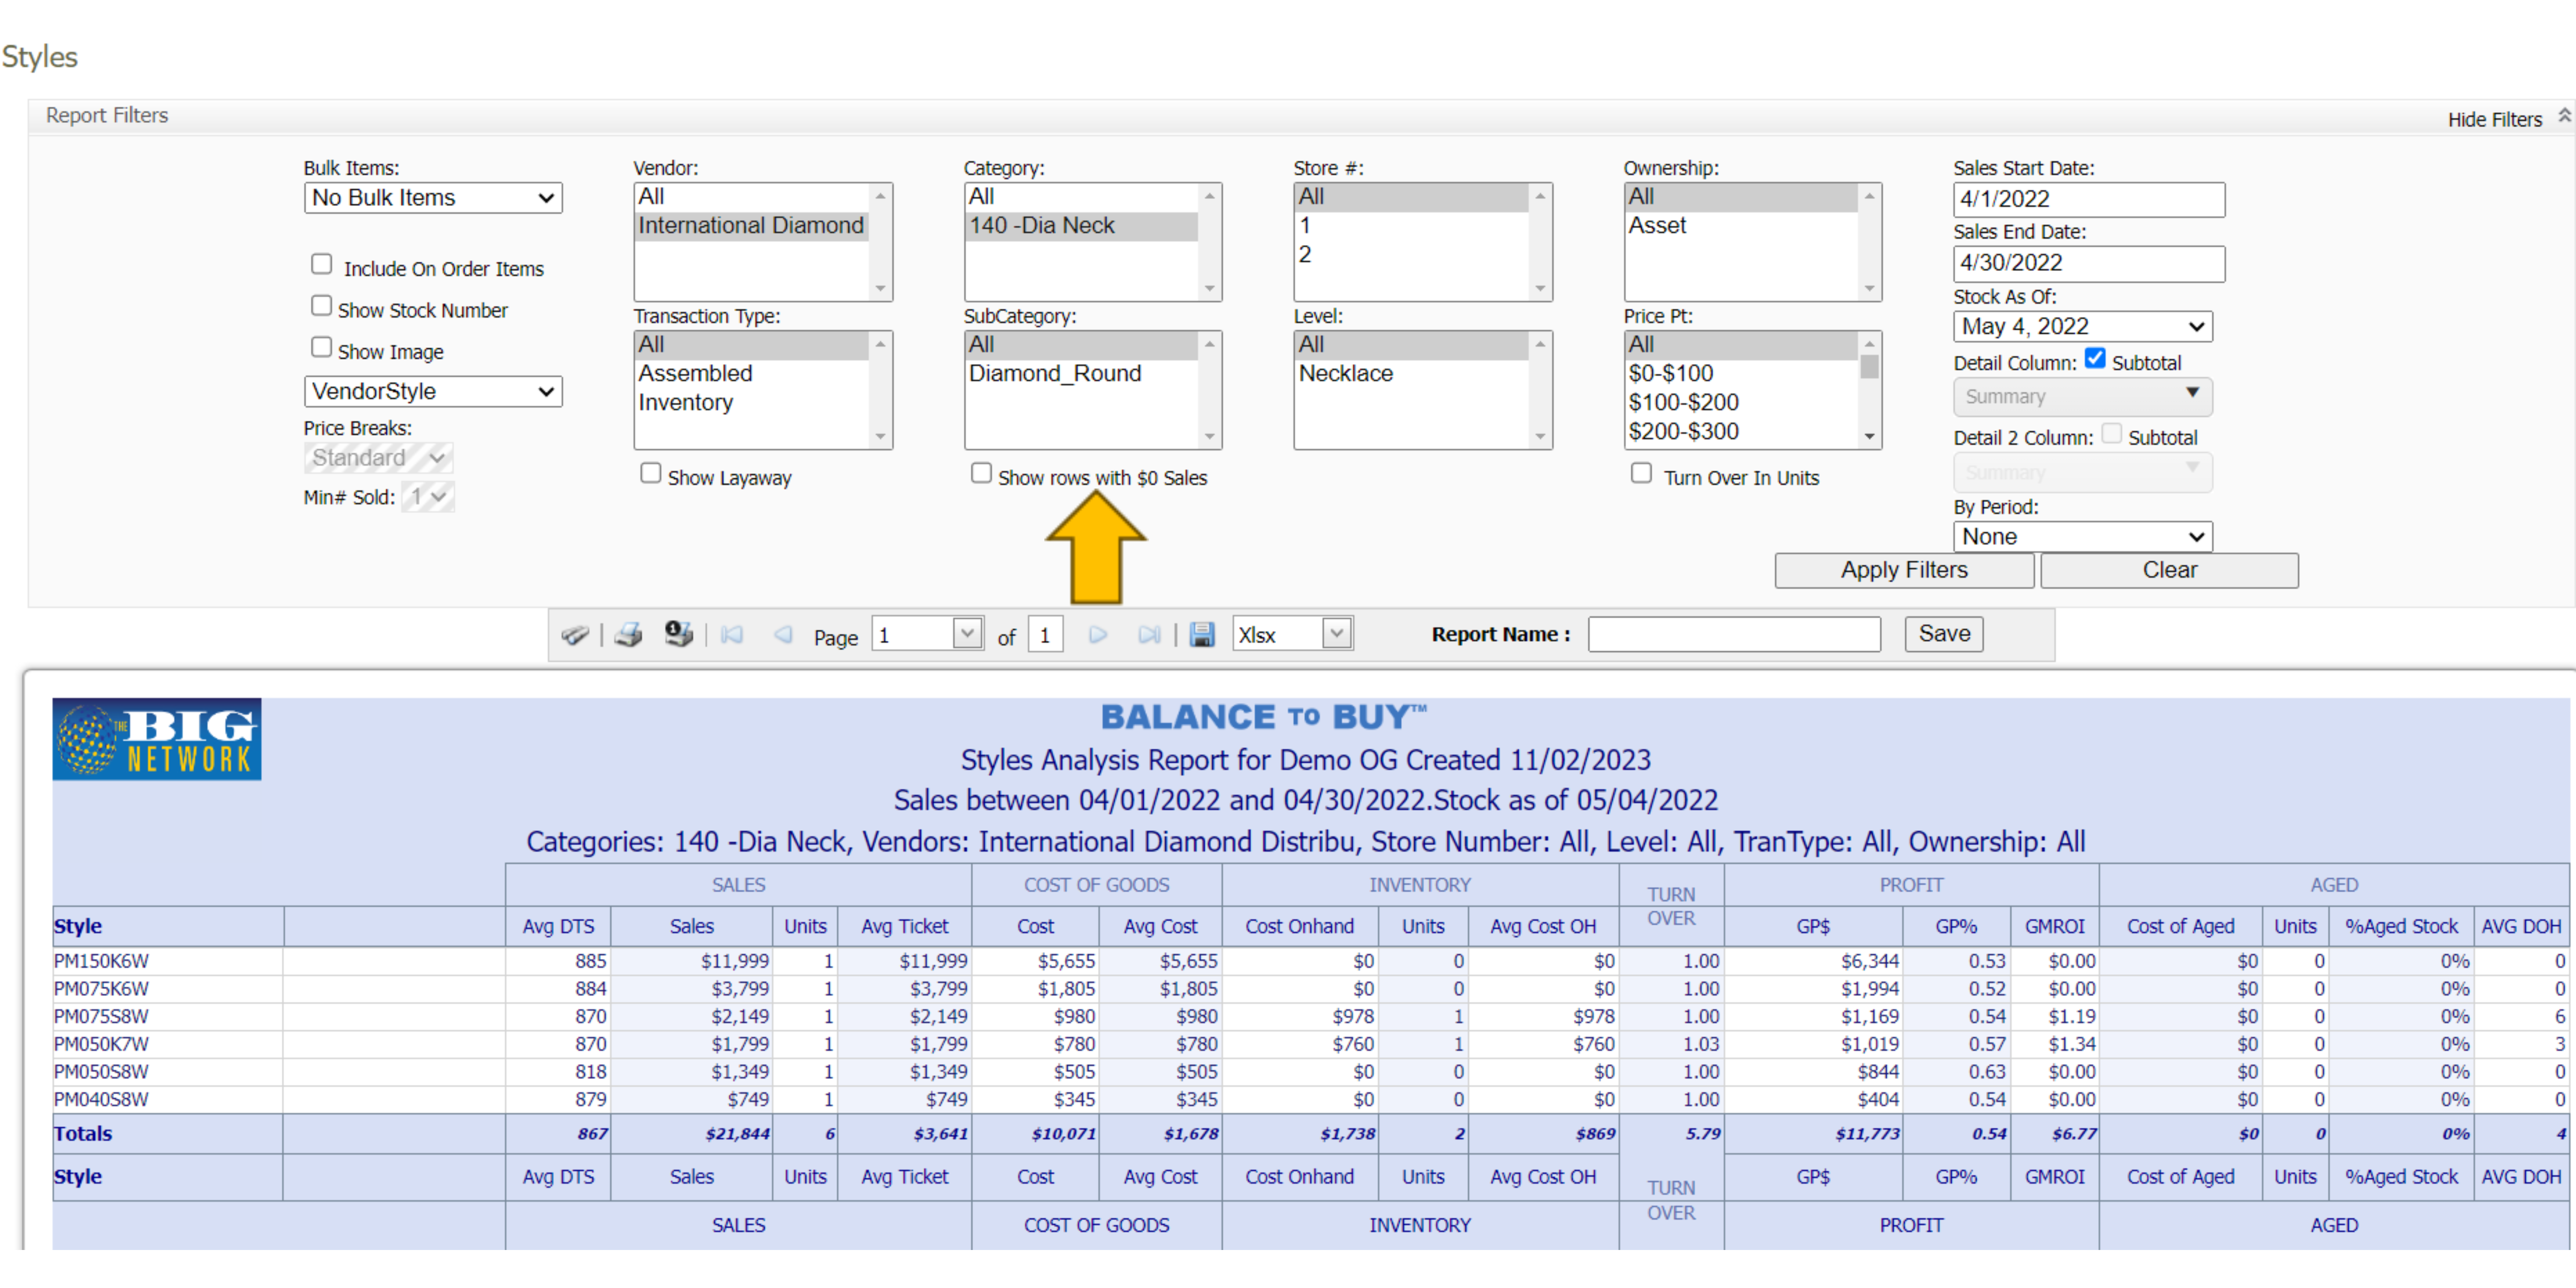Click the Sales End Date field
Screen dimensions: 2576x1288
click(2089, 264)
